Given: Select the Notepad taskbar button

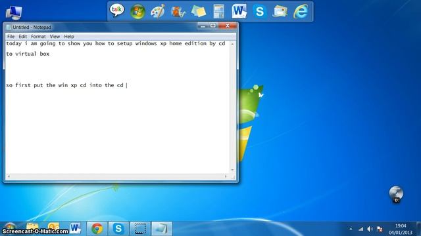Looking at the screenshot, I should click(x=162, y=229).
